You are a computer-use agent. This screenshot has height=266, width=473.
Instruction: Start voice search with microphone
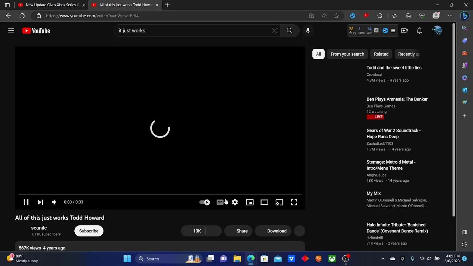pyautogui.click(x=308, y=31)
